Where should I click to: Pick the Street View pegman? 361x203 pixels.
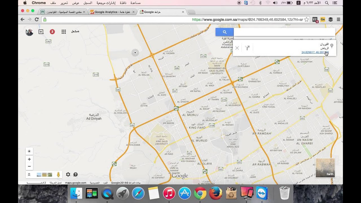pos(58,175)
